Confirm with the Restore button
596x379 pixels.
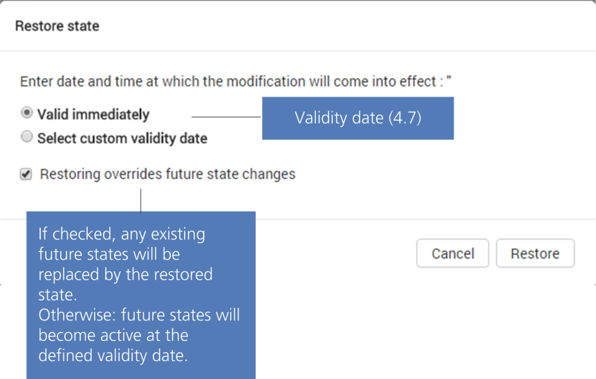[535, 253]
